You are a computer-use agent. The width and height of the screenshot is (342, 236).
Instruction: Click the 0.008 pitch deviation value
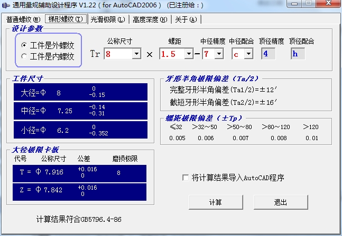tap(279, 138)
